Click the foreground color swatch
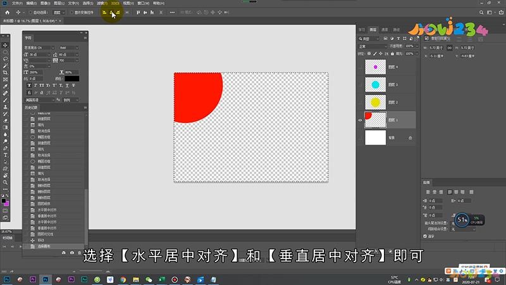Image resolution: width=506 pixels, height=285 pixels. pos(4,201)
